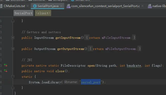This screenshot has width=166, height=95.
Task: Open the native-lib tab
Action: [x=159, y=6]
